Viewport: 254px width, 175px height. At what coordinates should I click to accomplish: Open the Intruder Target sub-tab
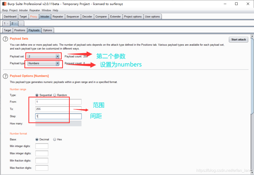point(8,30)
